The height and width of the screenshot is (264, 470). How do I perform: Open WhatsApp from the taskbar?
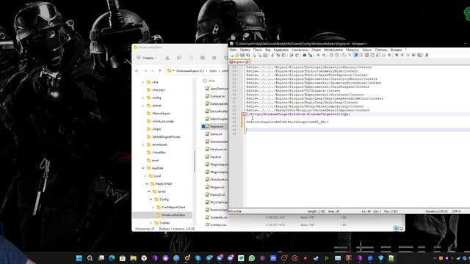(x=252, y=258)
